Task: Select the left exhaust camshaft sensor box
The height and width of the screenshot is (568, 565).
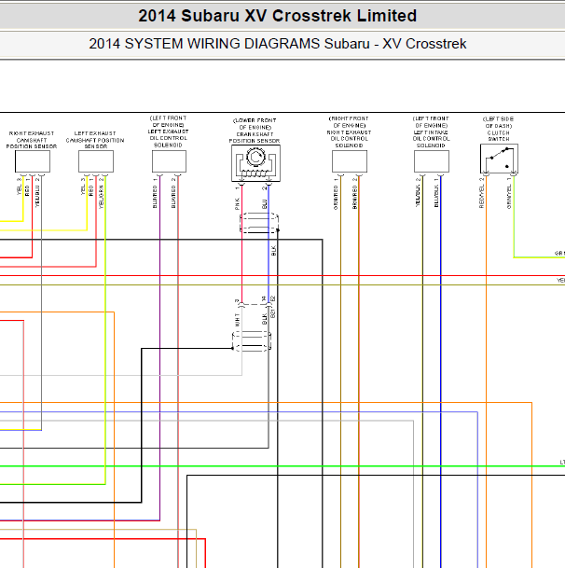Action: [96, 161]
